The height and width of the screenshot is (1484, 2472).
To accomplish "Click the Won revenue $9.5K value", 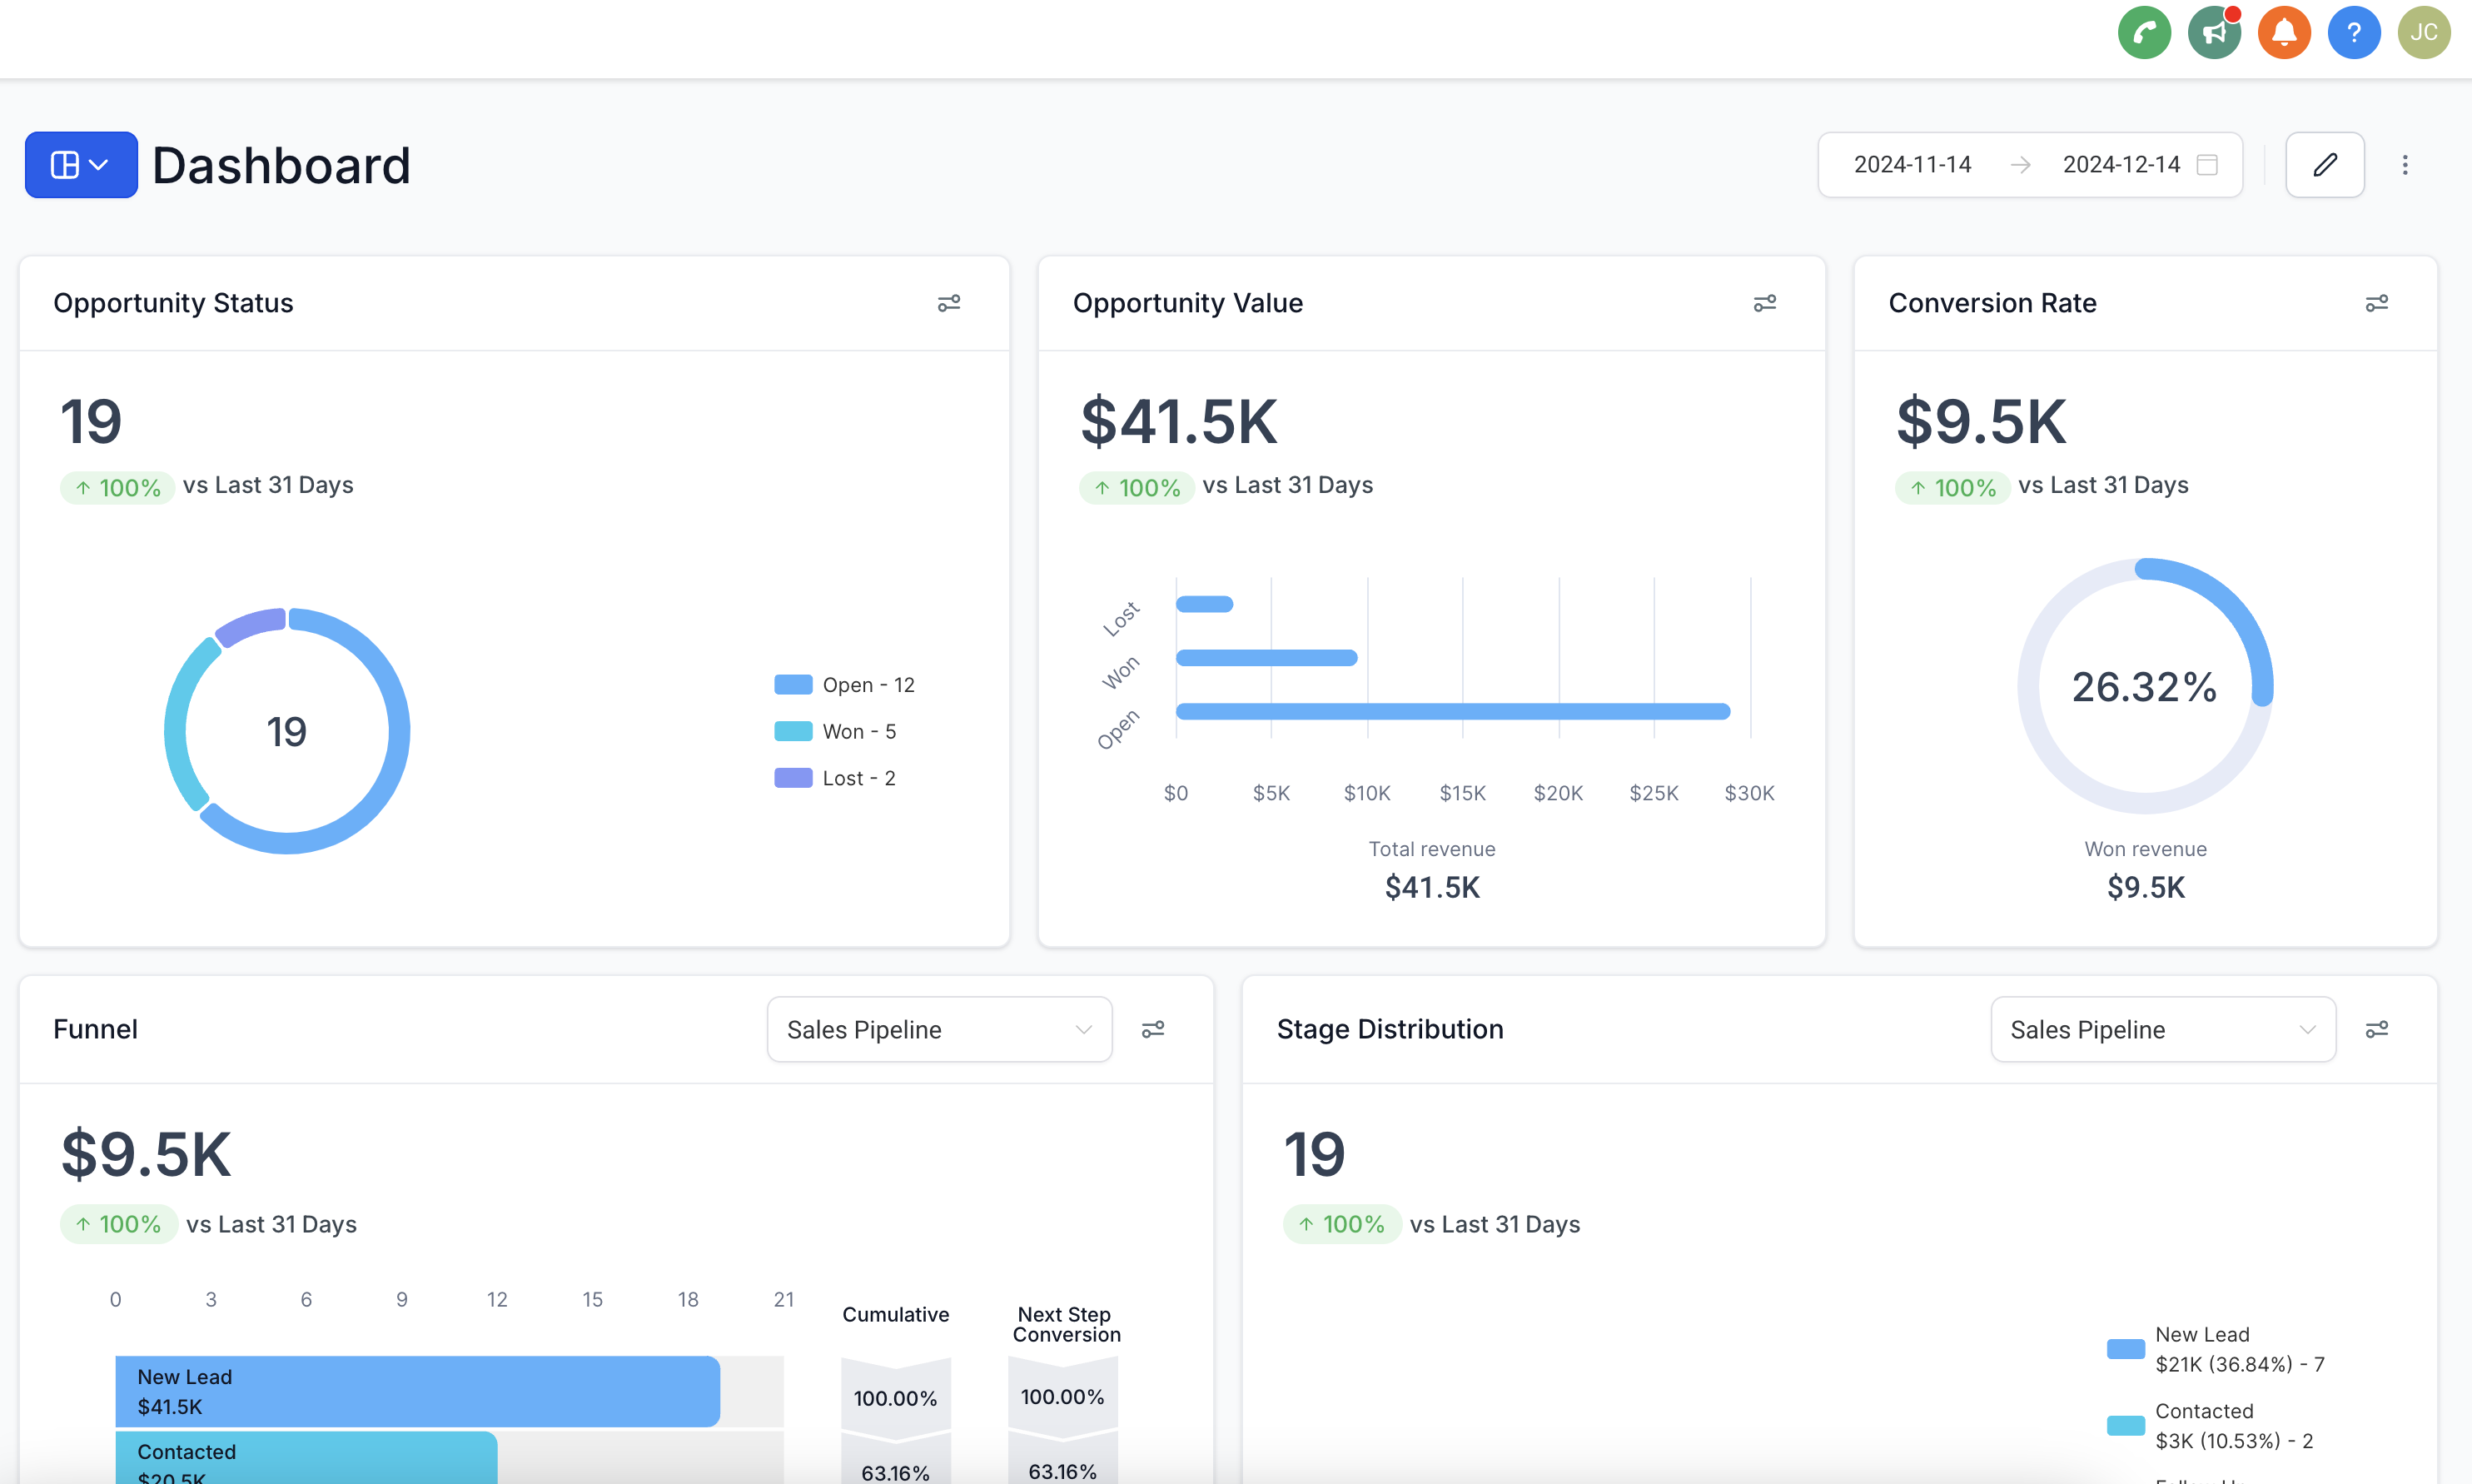I will click(2145, 887).
